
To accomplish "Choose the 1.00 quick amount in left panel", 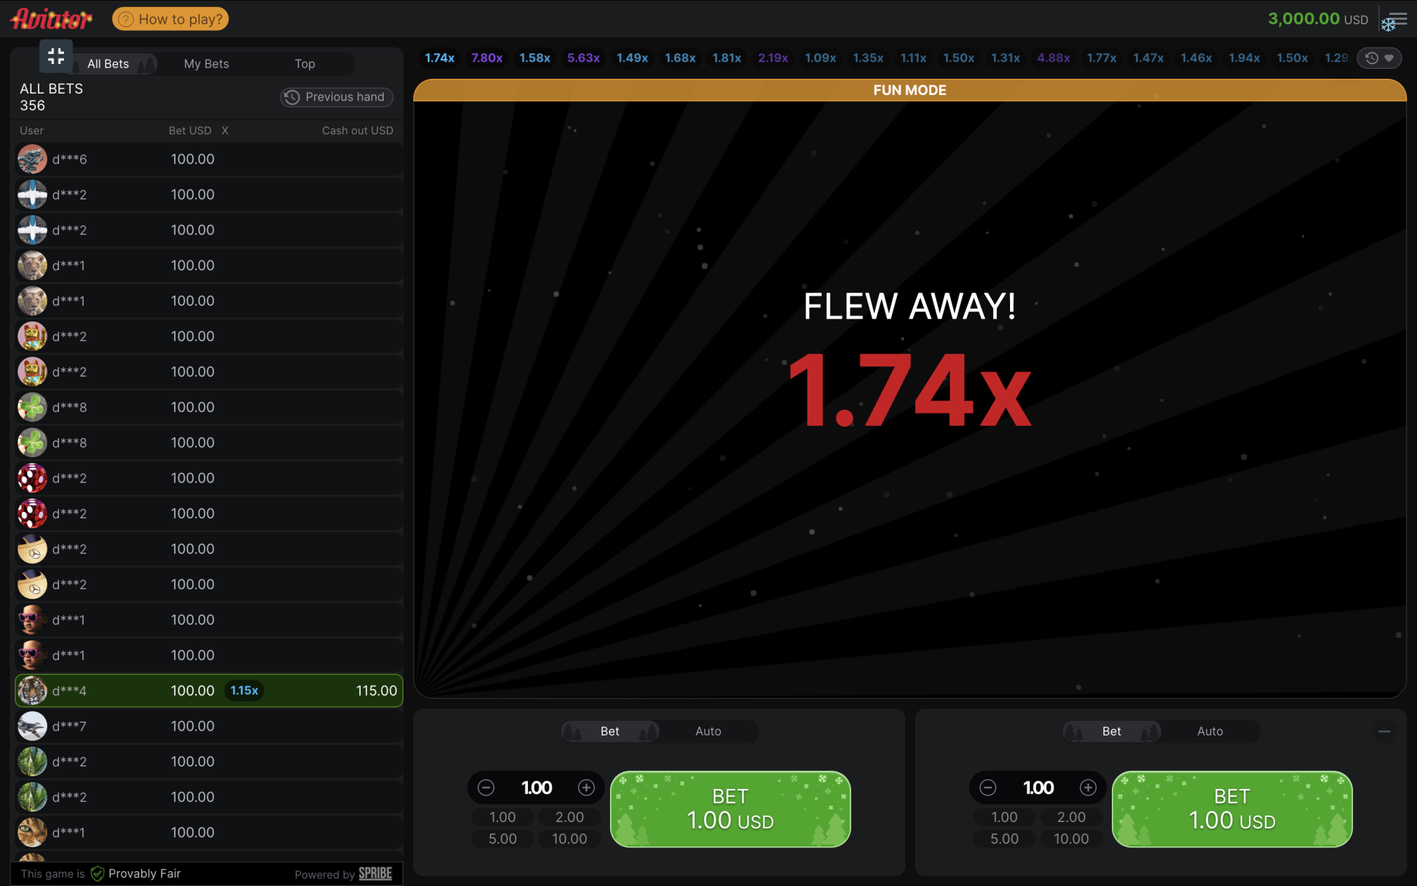I will point(503,818).
